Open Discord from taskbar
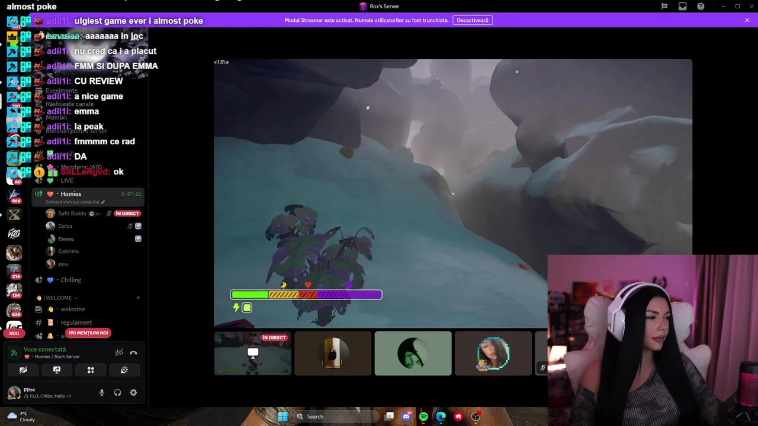Viewport: 758px width, 426px height. click(406, 417)
